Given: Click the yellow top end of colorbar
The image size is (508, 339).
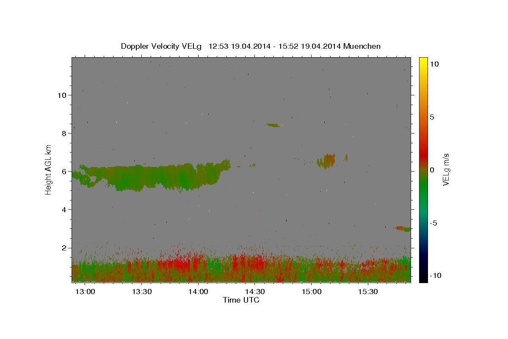Looking at the screenshot, I should point(423,61).
